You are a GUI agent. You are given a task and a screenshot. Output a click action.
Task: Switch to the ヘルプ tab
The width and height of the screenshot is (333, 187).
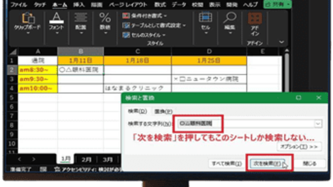click(250, 4)
